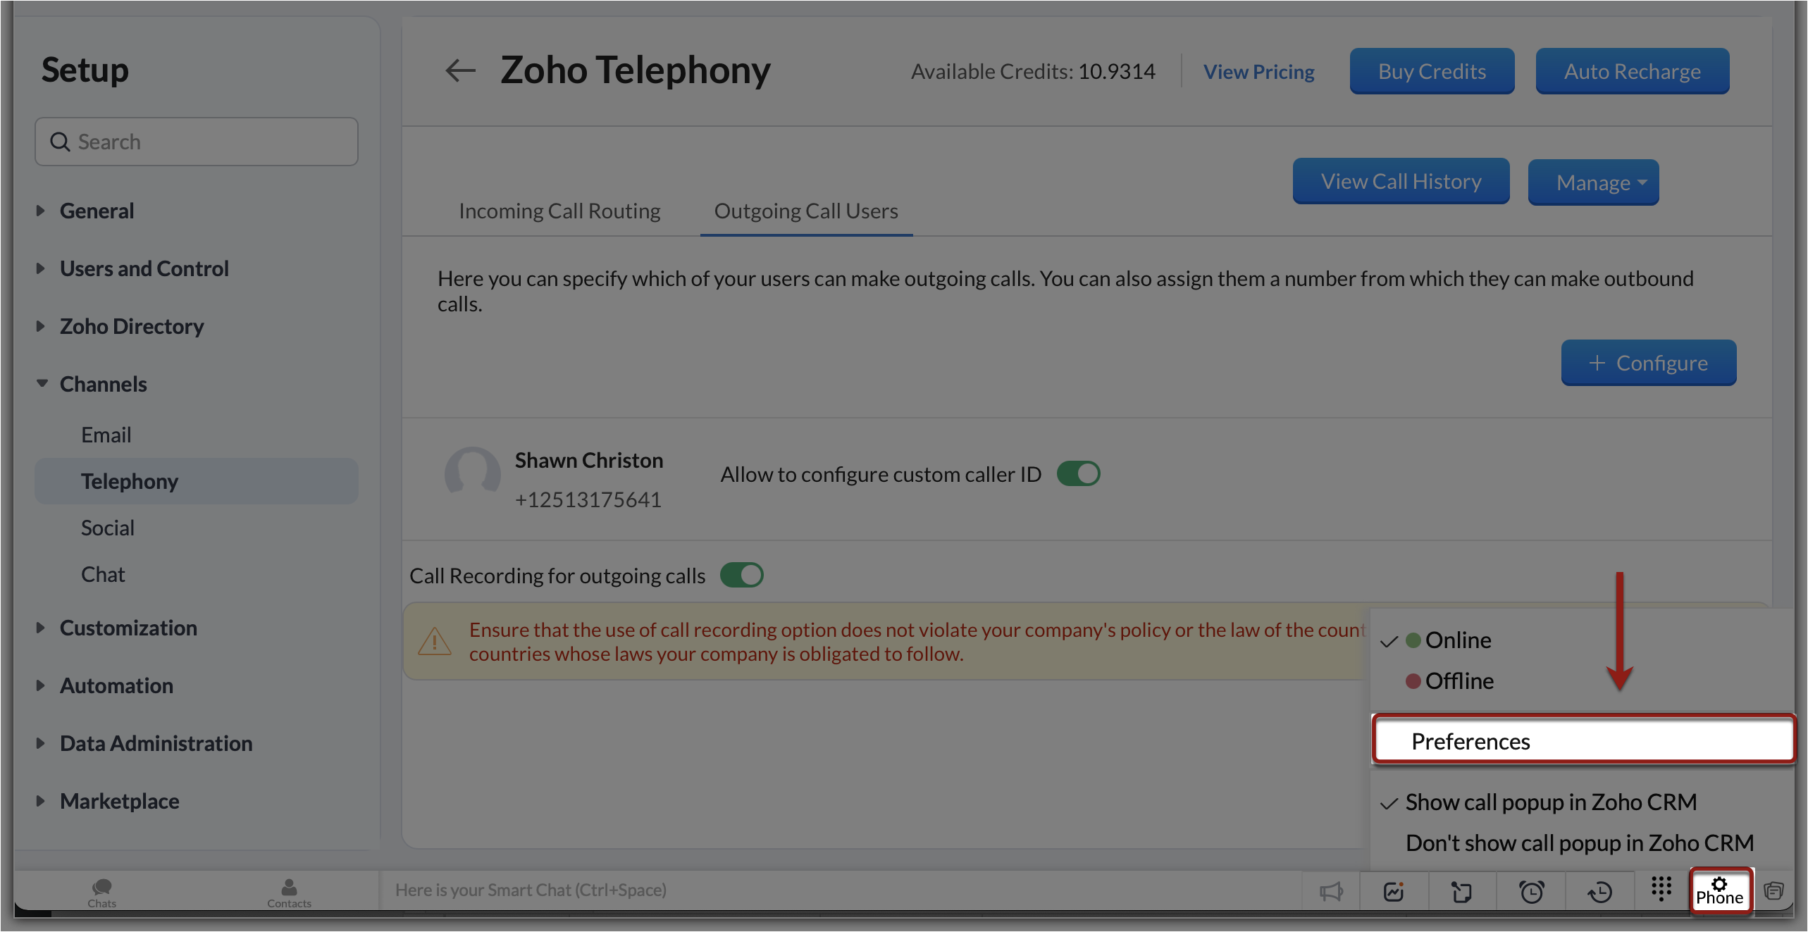Toggle Allow to configure custom caller ID

click(1078, 474)
